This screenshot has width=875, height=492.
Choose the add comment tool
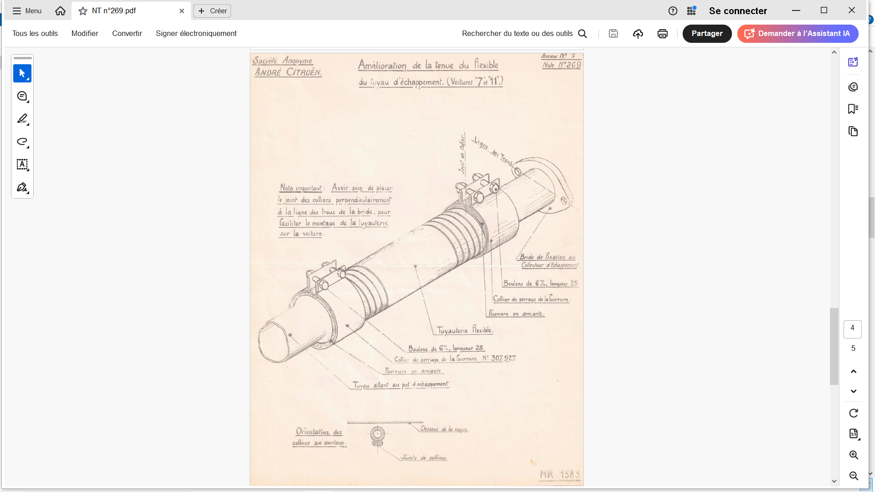[22, 96]
